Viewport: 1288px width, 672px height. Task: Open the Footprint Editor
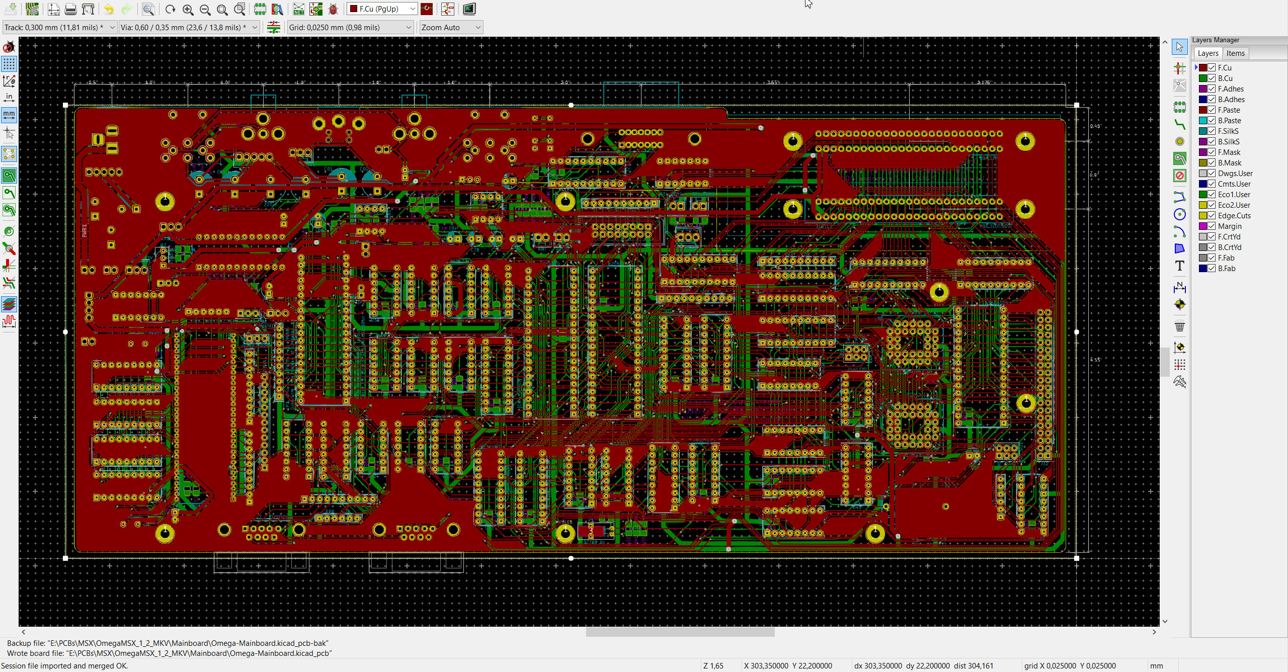click(260, 9)
